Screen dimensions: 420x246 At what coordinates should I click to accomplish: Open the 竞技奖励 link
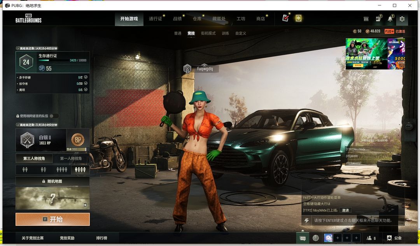67,238
